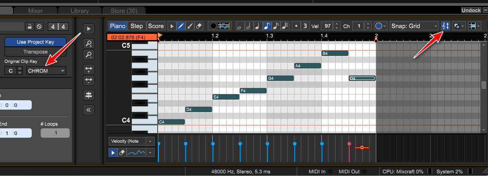Open the overlapping squares dropdown icon
The image size is (488, 176).
(x=459, y=26)
